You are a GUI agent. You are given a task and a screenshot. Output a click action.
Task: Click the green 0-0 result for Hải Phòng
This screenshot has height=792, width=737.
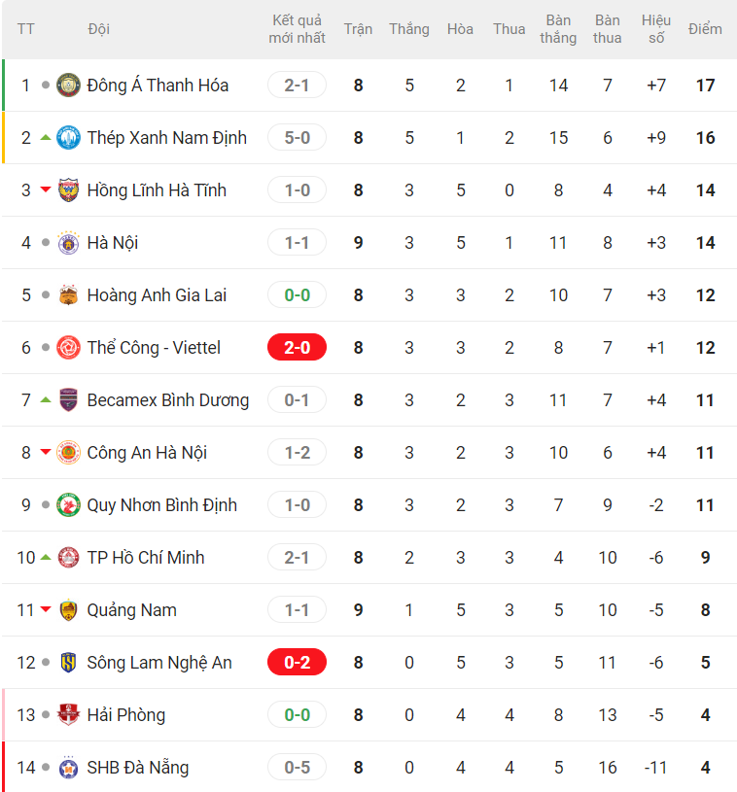(297, 715)
